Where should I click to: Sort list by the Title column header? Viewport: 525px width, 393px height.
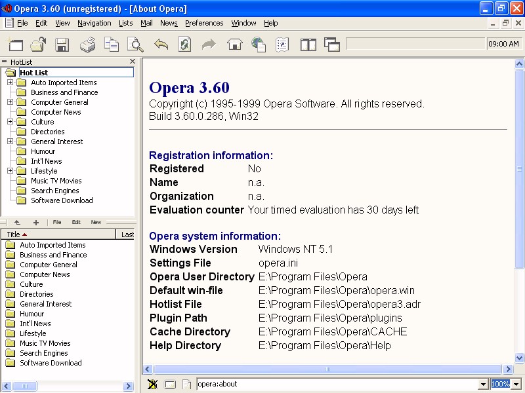[x=58, y=234]
